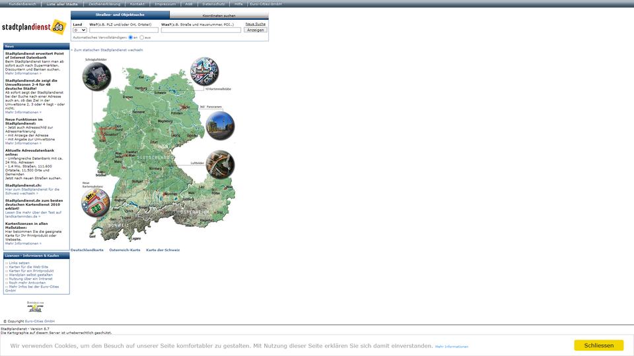Click 'Lizenzen - Informieren & Kaufen' panel header
Image resolution: width=634 pixels, height=356 pixels.
(36, 256)
